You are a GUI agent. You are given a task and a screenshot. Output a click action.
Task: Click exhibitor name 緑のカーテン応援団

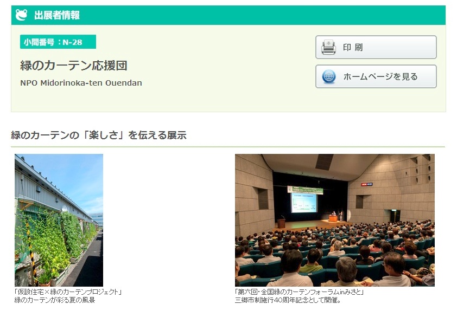point(74,66)
